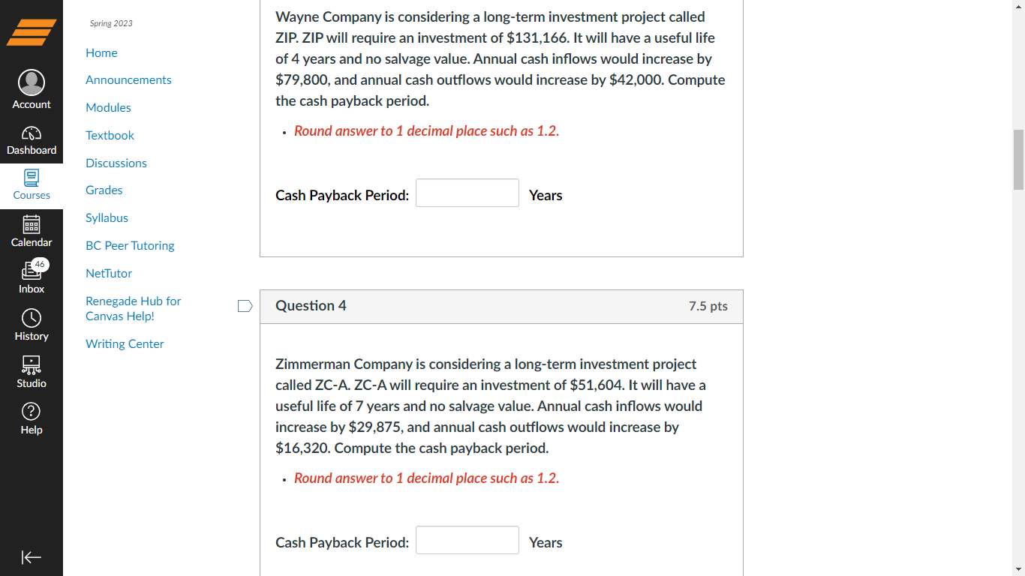Collapse the course navigation sidebar
The image size is (1025, 576).
click(32, 557)
